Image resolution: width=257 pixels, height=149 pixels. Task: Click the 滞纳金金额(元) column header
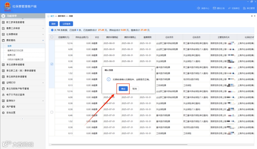tap(82, 37)
